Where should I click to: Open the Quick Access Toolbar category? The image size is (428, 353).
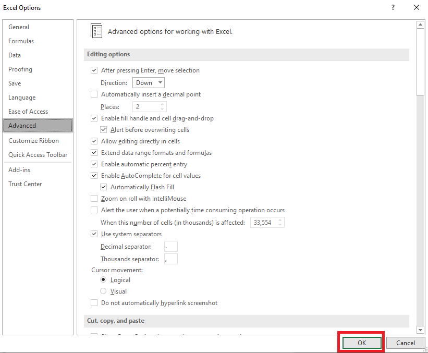point(38,155)
